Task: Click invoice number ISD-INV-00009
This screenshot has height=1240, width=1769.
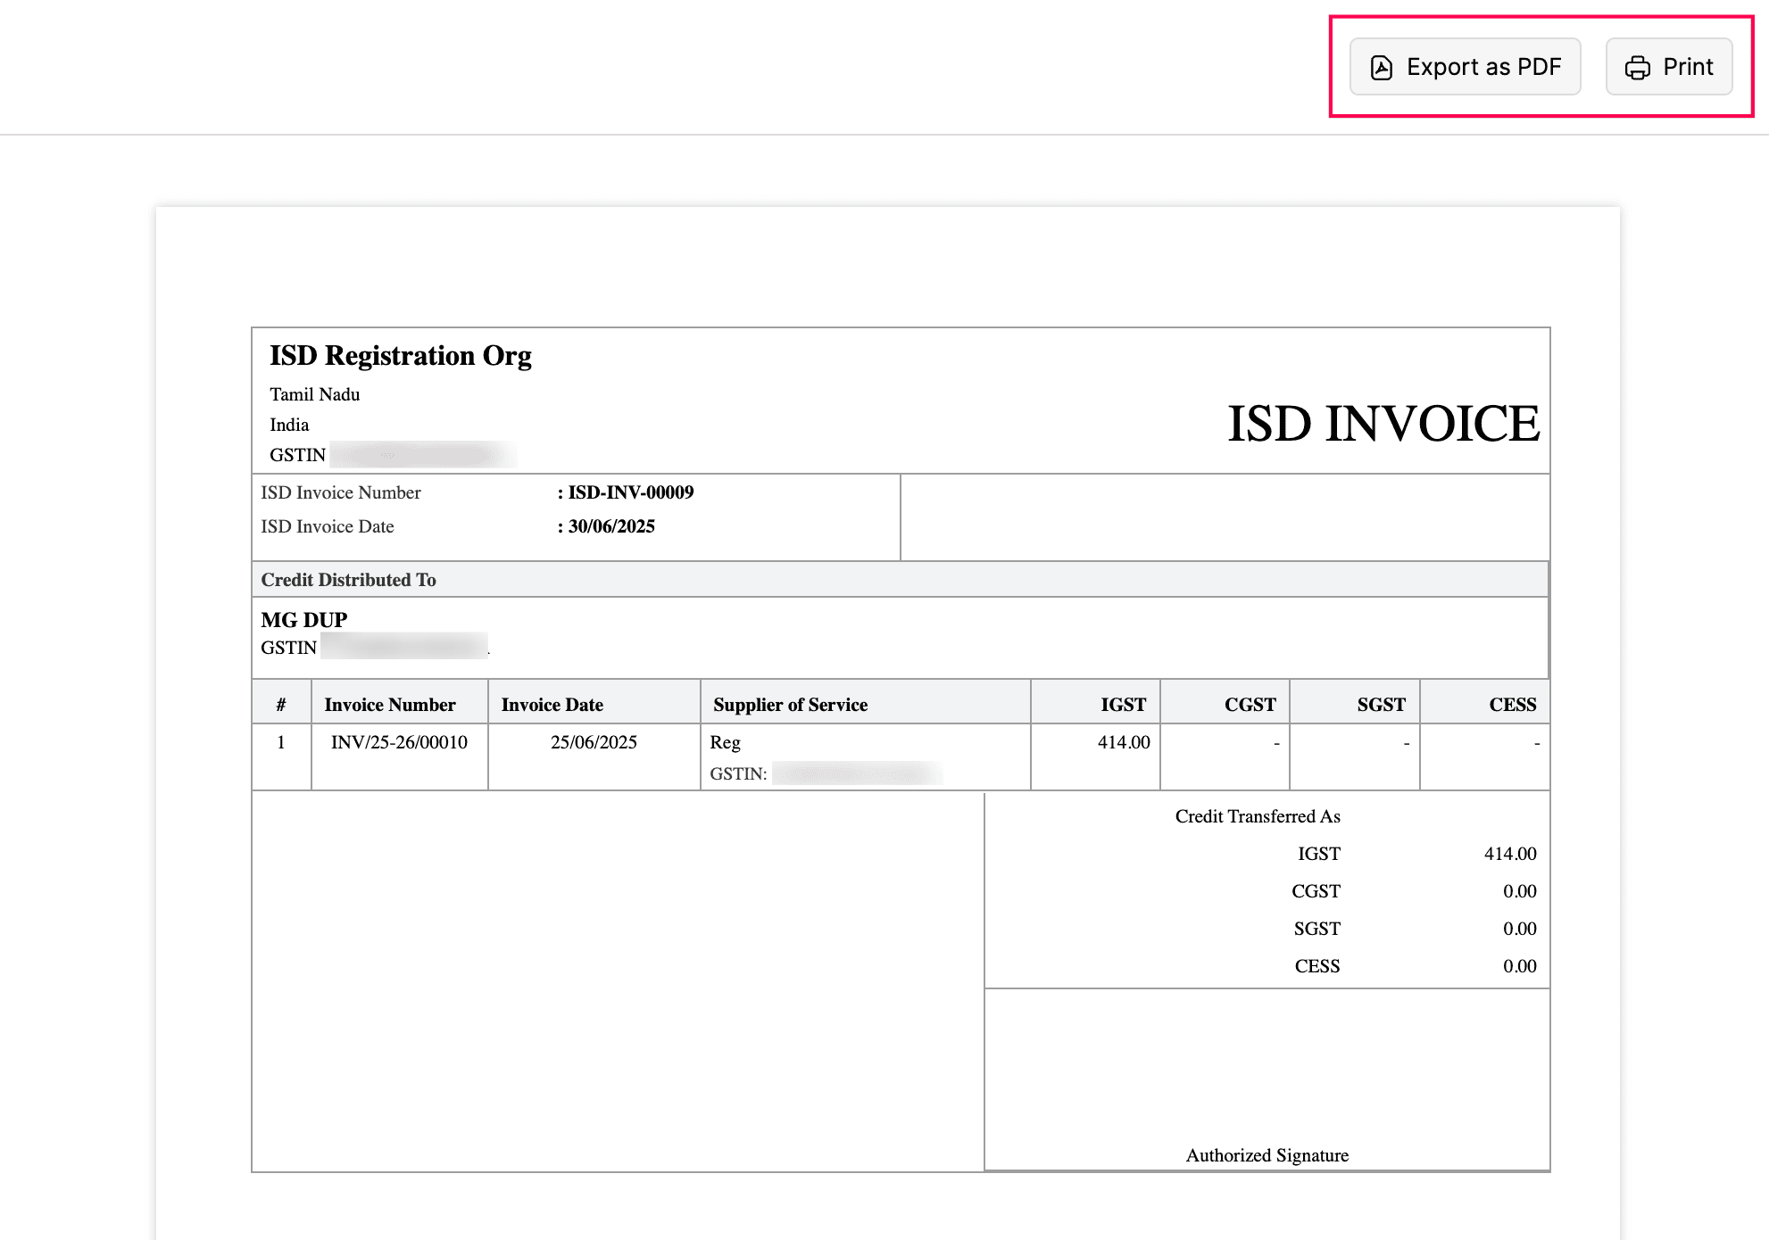Action: pyautogui.click(x=630, y=492)
